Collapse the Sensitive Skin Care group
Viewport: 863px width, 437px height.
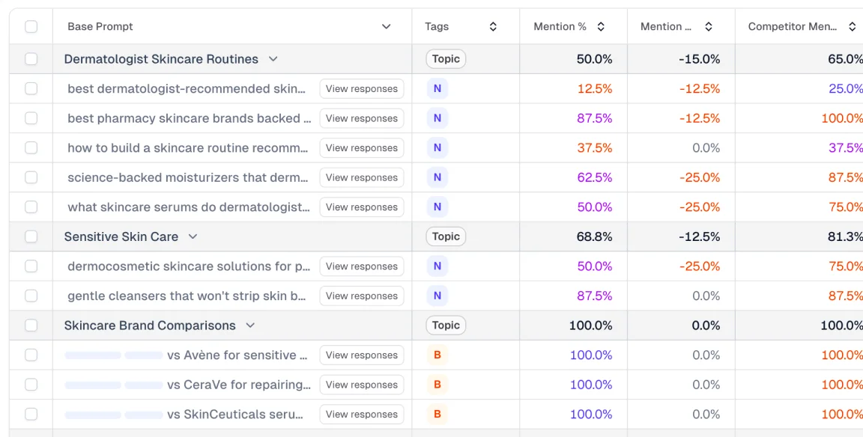coord(193,236)
